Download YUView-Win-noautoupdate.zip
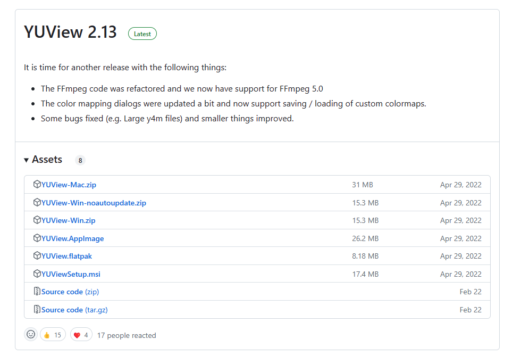 coord(94,203)
